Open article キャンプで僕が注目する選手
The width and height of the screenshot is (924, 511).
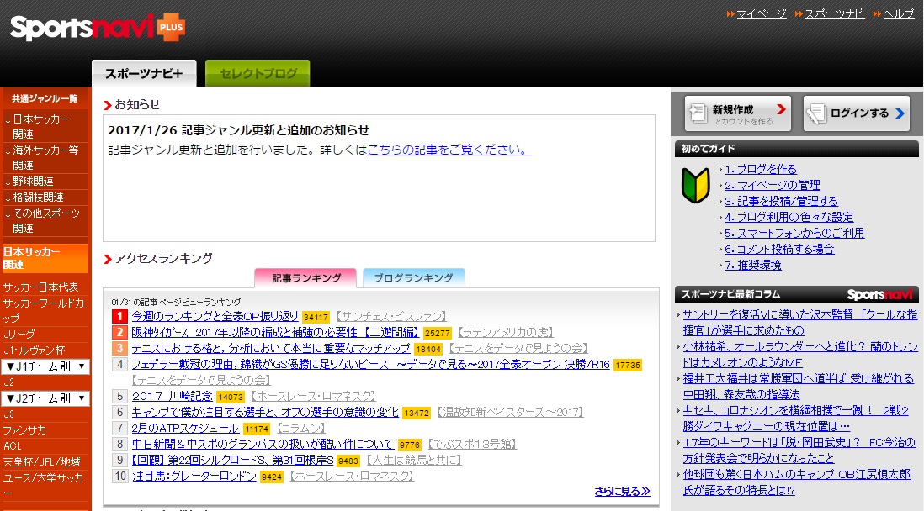265,412
